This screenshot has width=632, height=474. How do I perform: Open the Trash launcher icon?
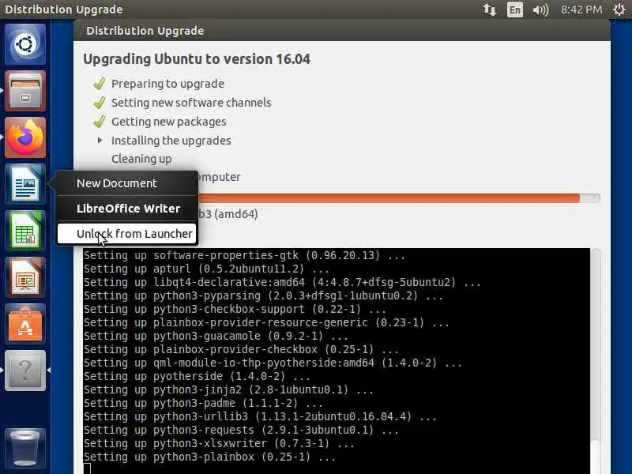[25, 448]
